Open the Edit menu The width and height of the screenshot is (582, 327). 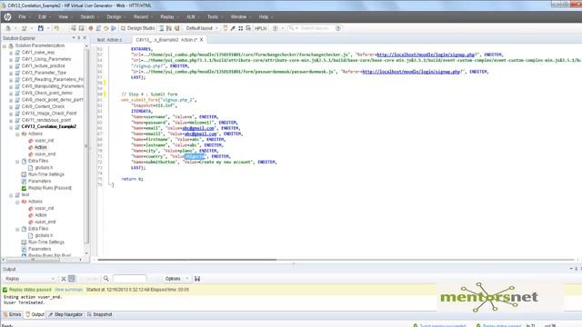43,16
